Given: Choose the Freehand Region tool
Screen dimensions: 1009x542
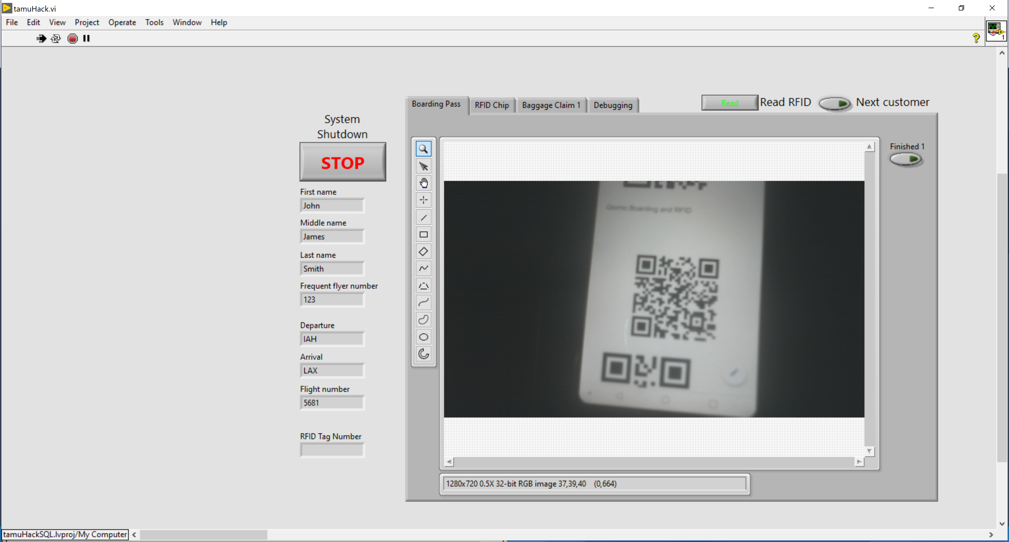Looking at the screenshot, I should tap(423, 320).
